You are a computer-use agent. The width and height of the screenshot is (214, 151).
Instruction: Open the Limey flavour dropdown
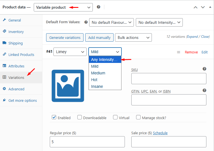[70, 52]
